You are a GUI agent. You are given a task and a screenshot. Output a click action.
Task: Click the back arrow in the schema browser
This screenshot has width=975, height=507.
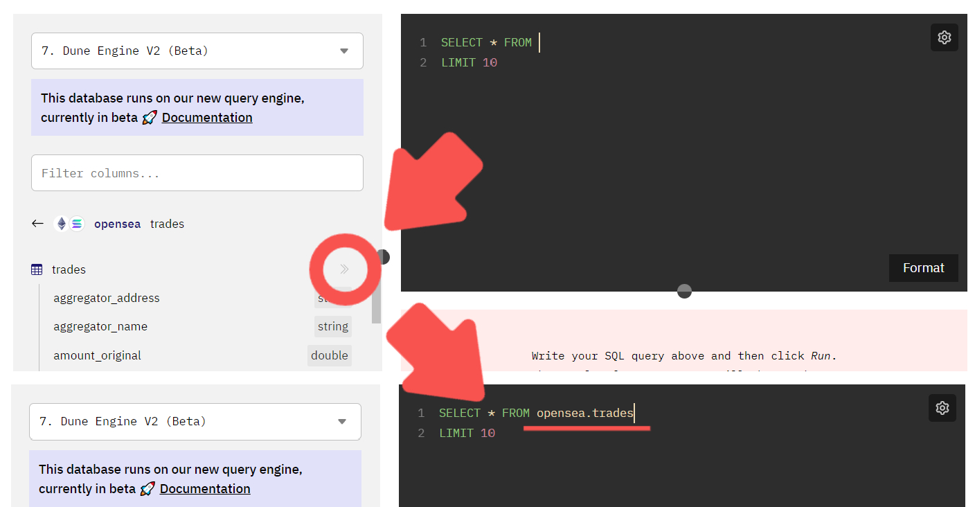click(38, 223)
